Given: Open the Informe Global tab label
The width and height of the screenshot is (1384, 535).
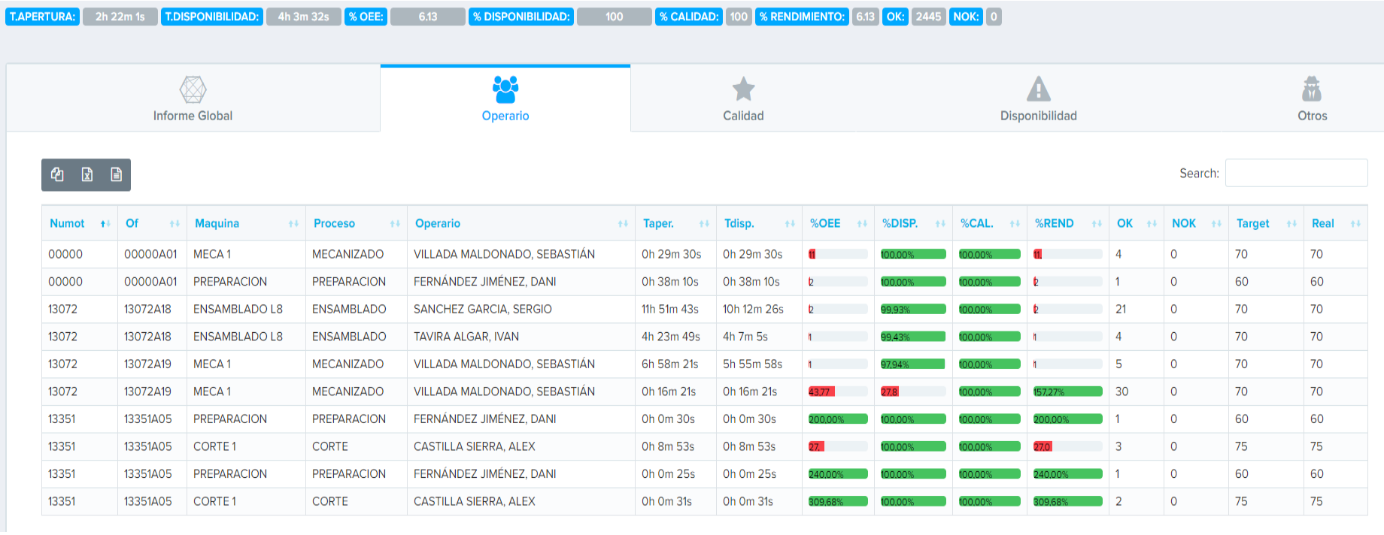Looking at the screenshot, I should (193, 116).
